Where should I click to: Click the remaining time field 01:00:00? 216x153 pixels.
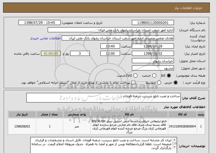(x=51, y=54)
